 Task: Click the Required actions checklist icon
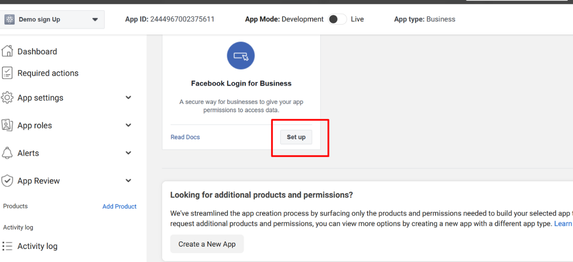point(7,73)
